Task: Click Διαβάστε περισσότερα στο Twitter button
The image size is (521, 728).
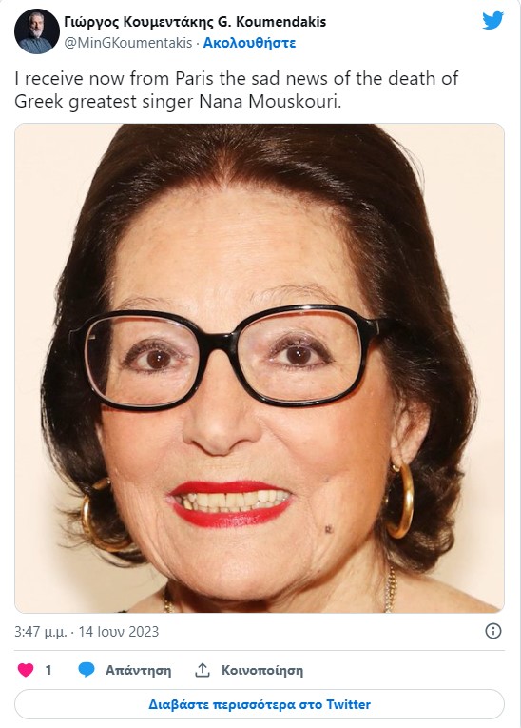Action: (x=260, y=704)
